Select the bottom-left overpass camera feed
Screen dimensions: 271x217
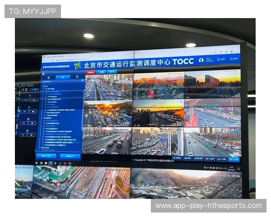[107, 141]
